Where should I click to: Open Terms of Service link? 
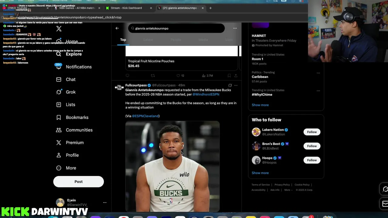coord(260,185)
